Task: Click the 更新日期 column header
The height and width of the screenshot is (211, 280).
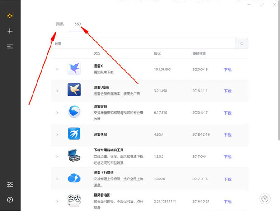Action: coord(199,54)
